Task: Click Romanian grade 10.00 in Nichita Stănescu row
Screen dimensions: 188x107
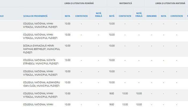Action: point(67,60)
